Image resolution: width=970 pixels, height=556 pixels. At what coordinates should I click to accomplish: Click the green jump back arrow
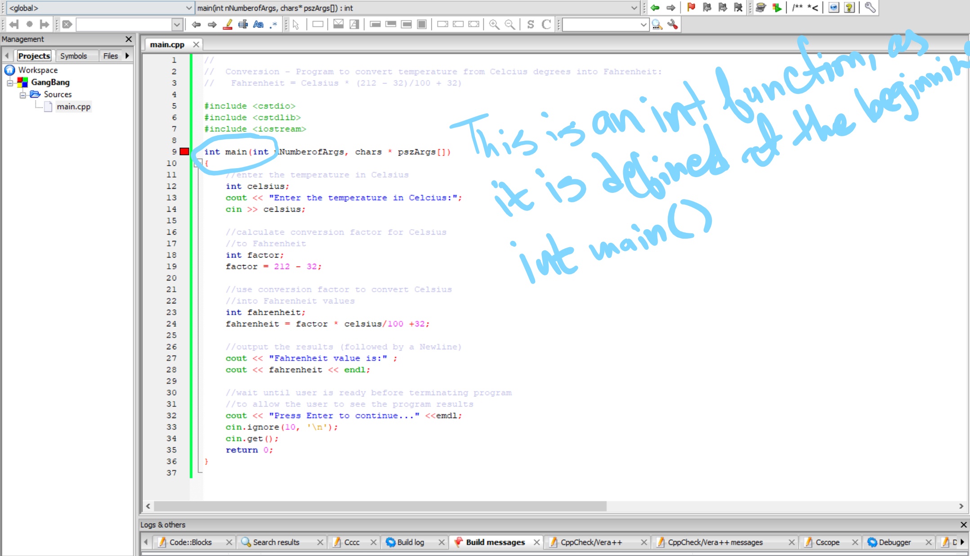tap(655, 7)
